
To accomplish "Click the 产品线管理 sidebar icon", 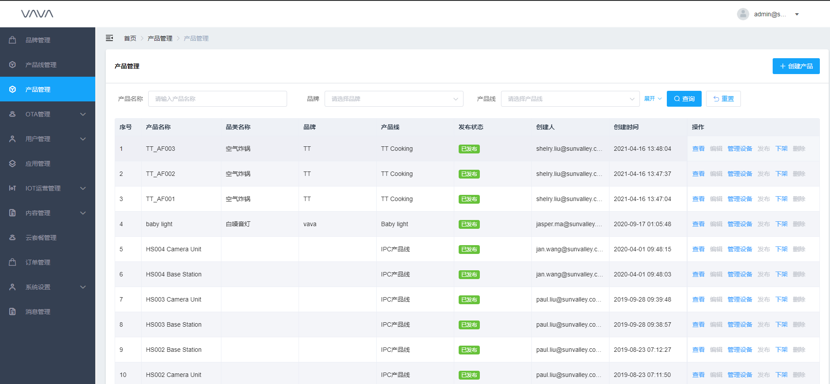I will pyautogui.click(x=12, y=65).
